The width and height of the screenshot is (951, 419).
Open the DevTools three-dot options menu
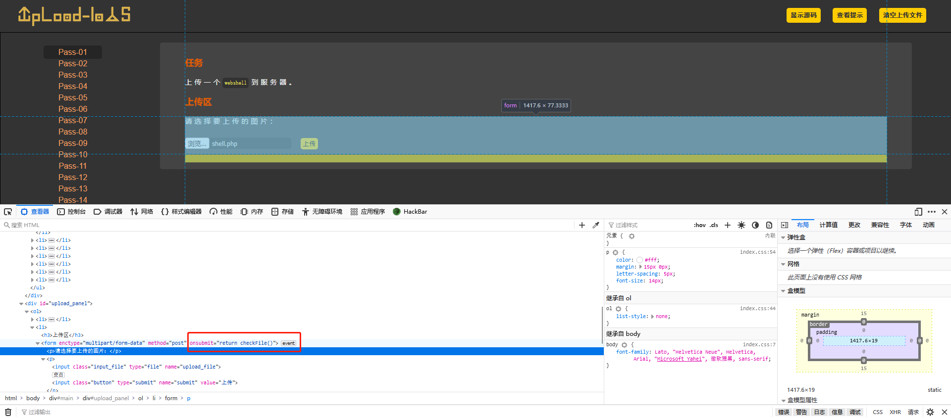(932, 212)
